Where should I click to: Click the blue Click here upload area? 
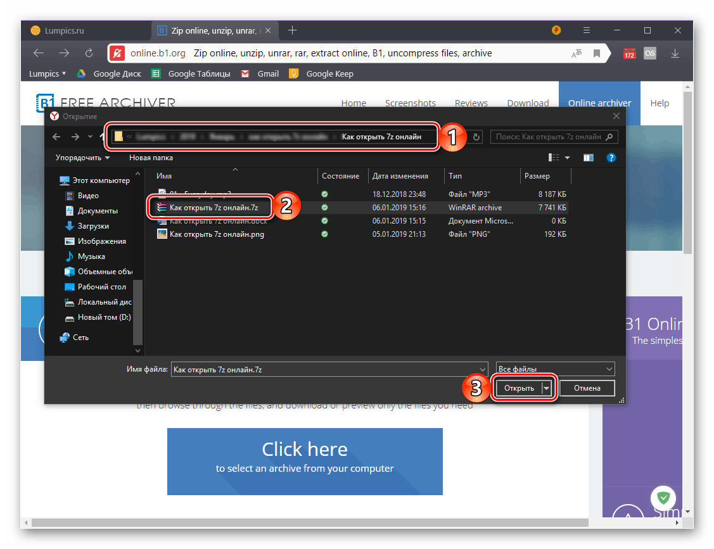click(x=305, y=461)
